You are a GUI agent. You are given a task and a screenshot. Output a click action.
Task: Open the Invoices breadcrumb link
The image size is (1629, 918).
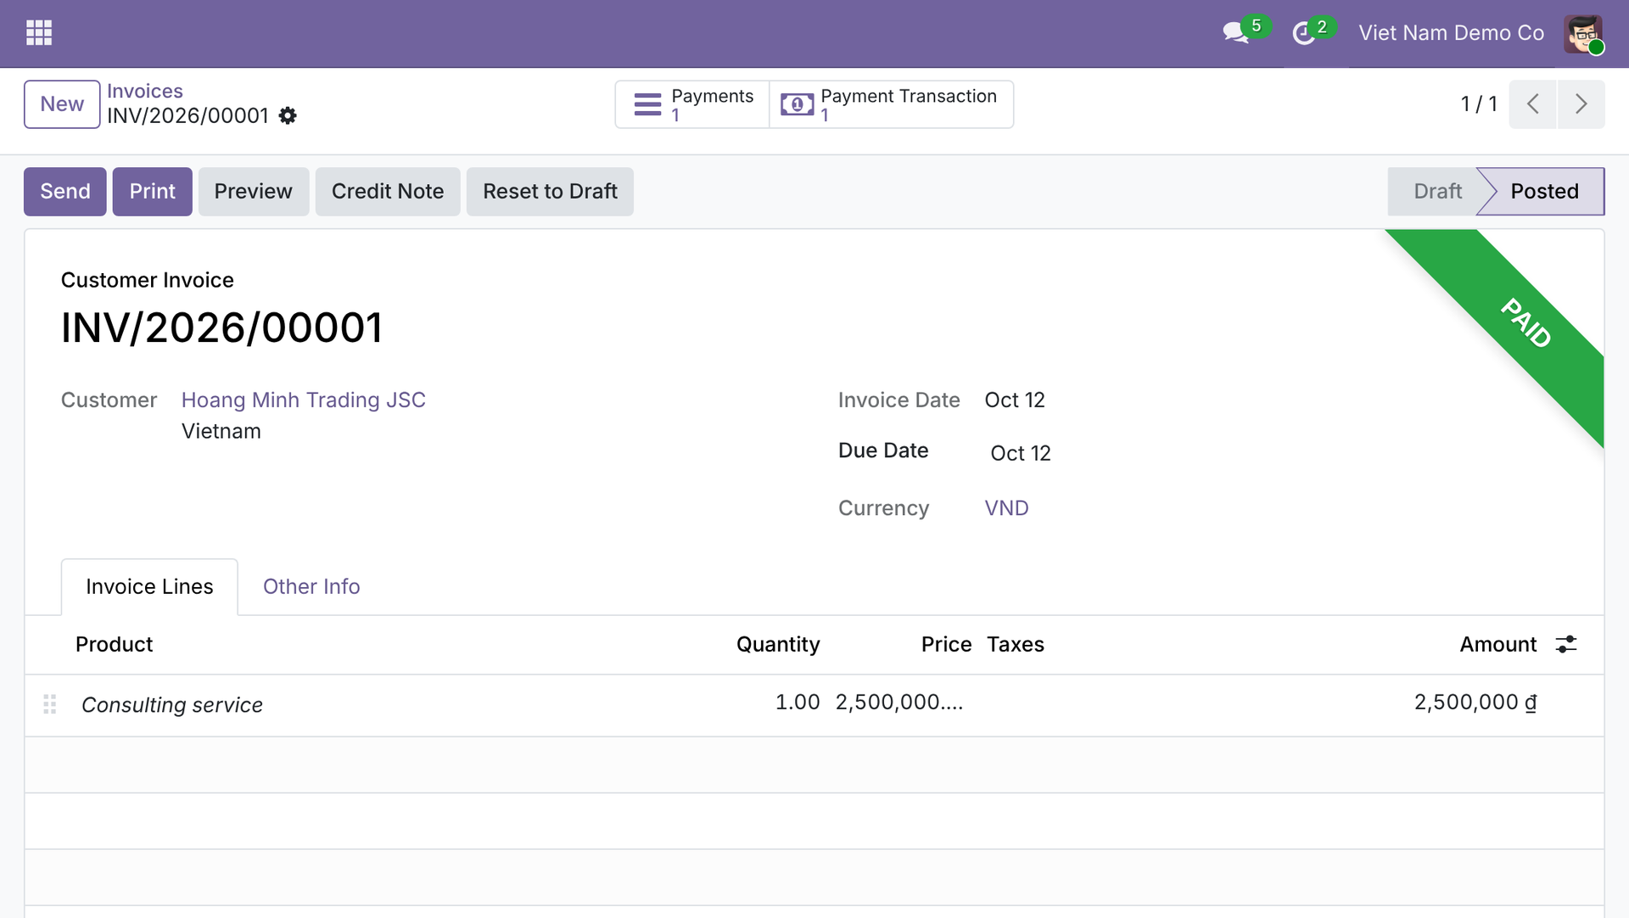(x=145, y=91)
